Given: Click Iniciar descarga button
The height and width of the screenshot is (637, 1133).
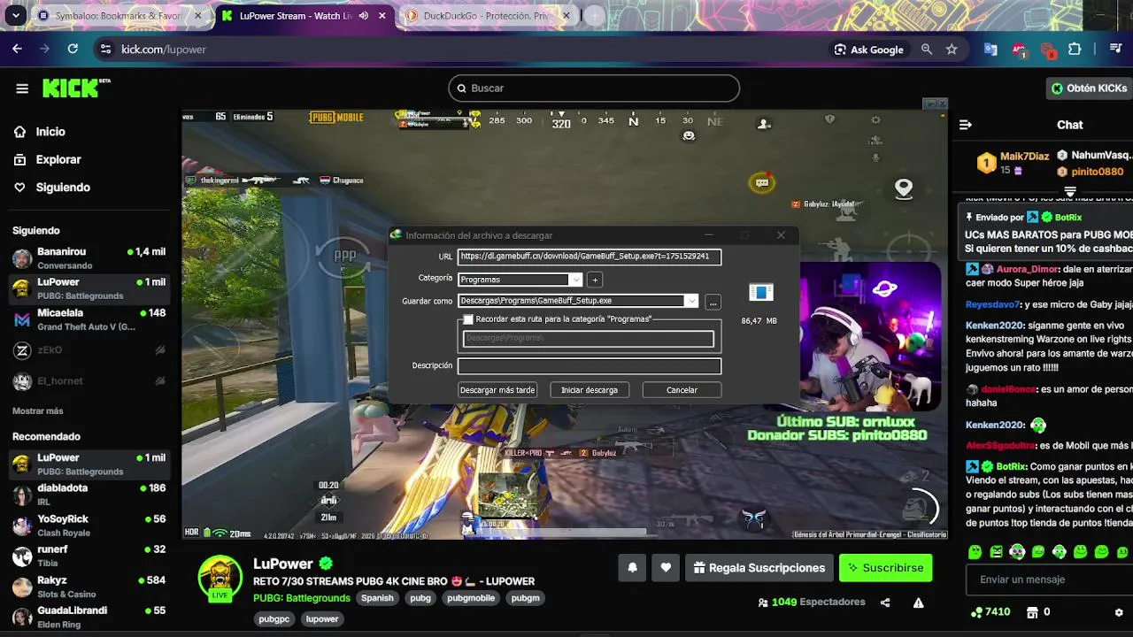Looking at the screenshot, I should 590,390.
